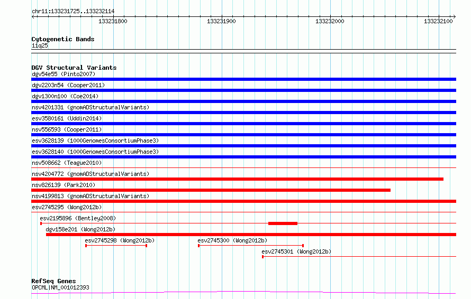The height and width of the screenshot is (299, 471).
Task: Click ruler position 133231900
Action: click(221, 21)
